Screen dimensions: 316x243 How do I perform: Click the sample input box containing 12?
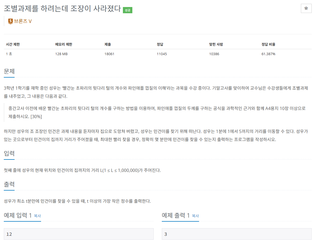click(79, 234)
